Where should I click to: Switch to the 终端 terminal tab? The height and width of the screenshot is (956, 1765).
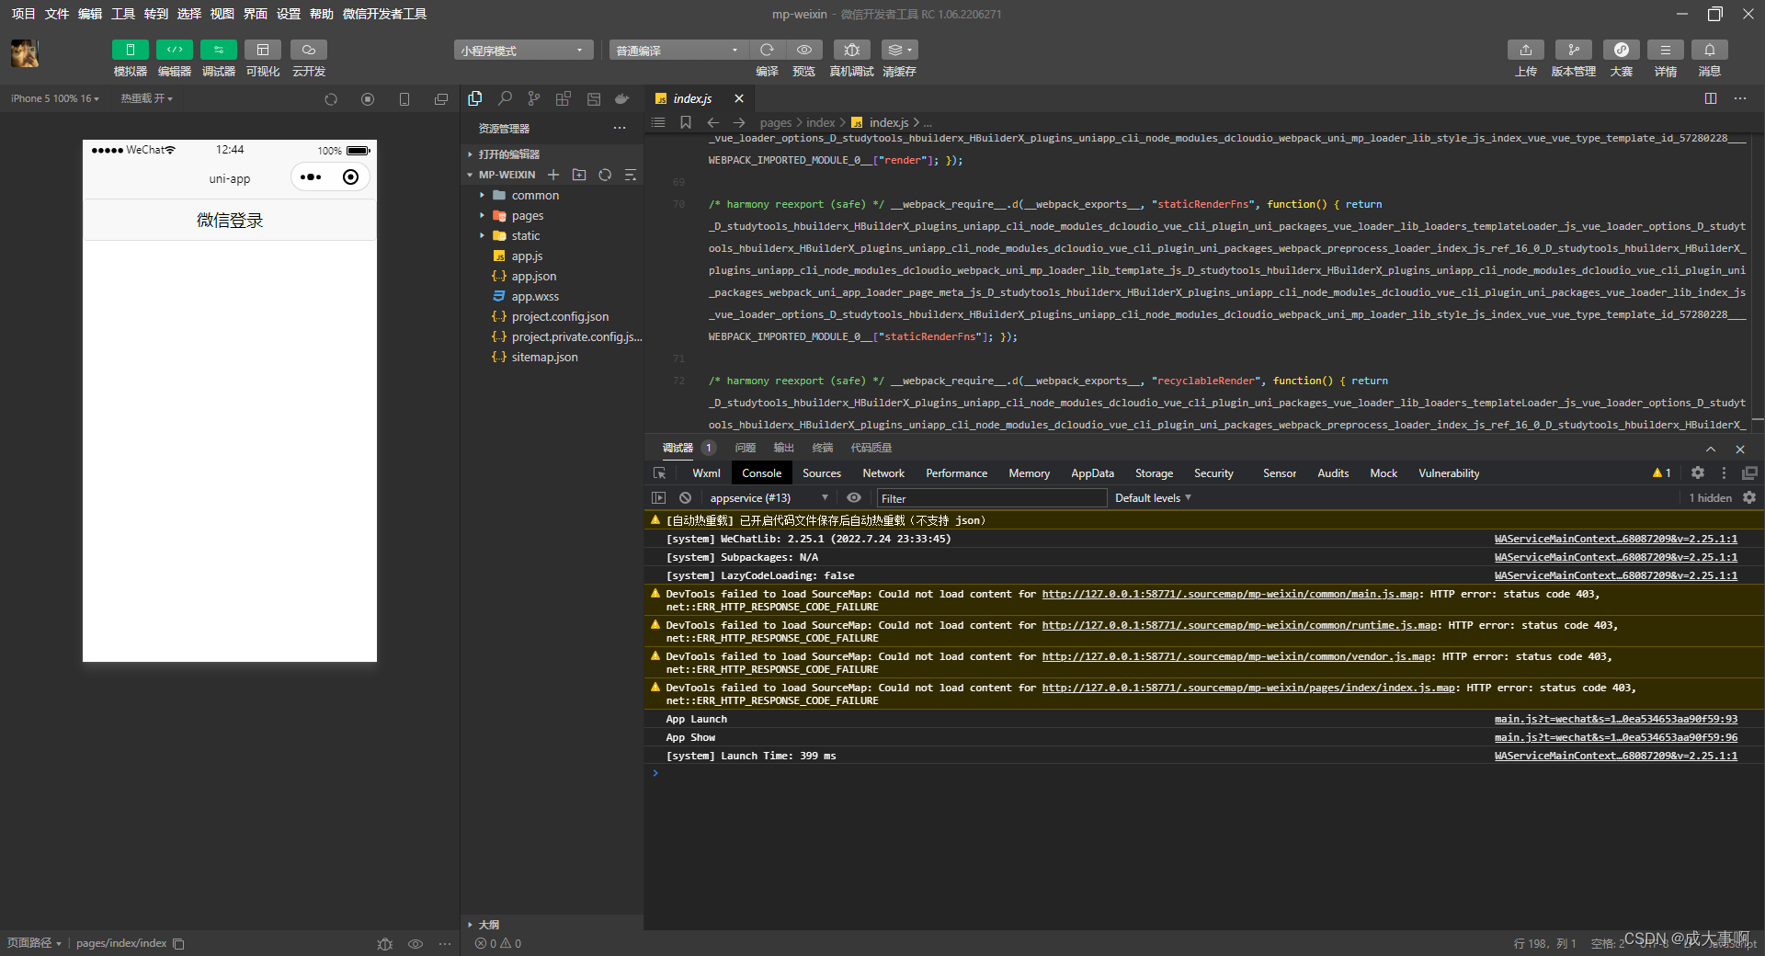[823, 448]
